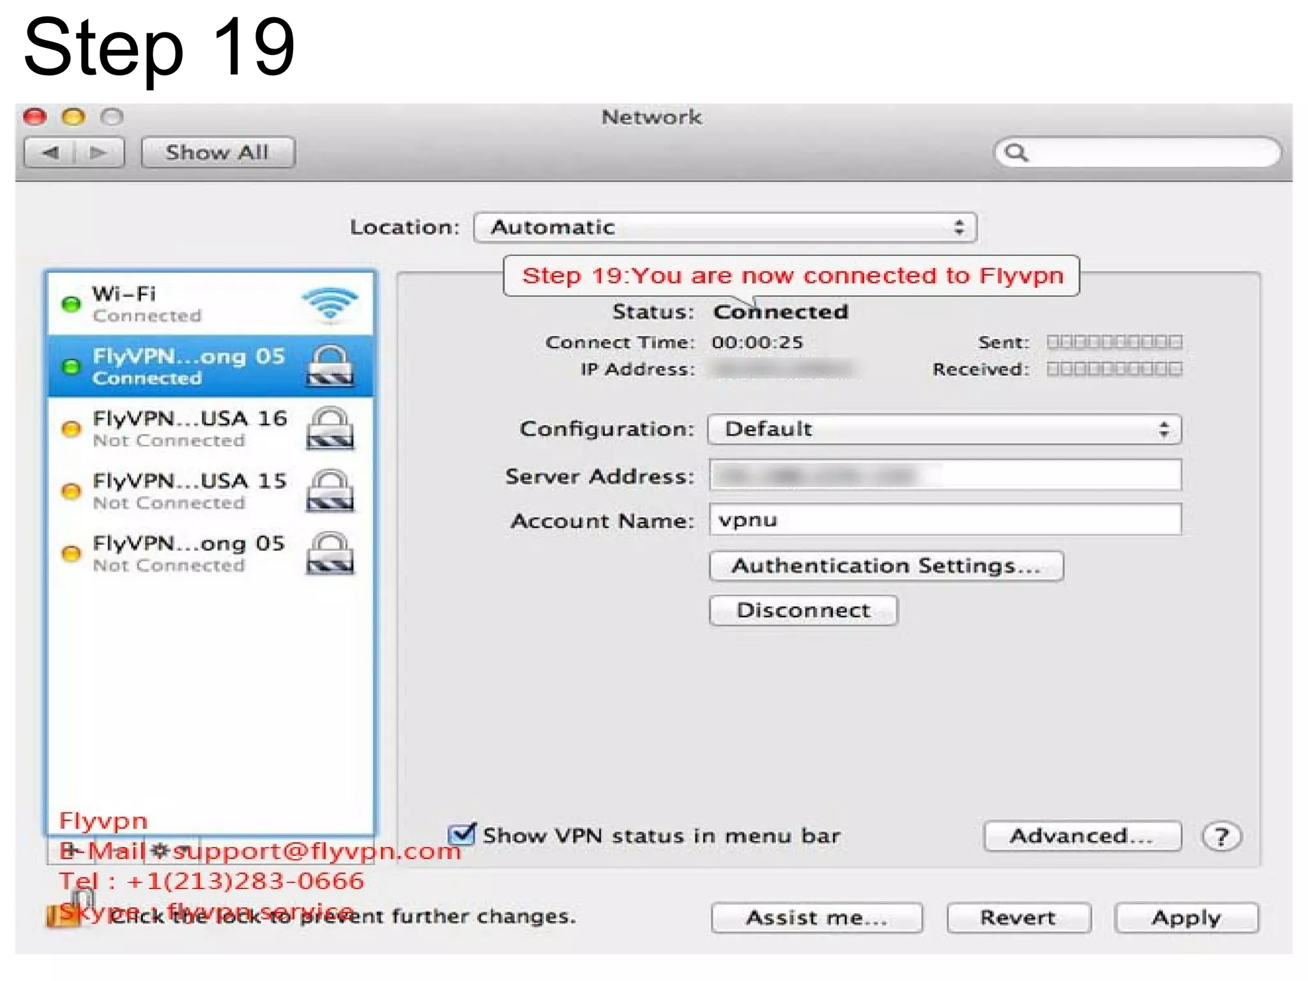Click into the Account Name field
Image resolution: width=1308 pixels, height=981 pixels.
tap(944, 520)
